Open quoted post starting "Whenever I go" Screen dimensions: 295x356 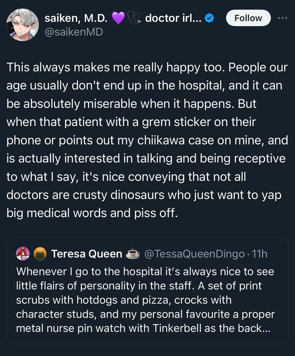click(x=143, y=300)
